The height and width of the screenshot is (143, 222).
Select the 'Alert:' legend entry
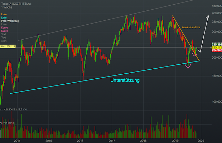pos(4,41)
